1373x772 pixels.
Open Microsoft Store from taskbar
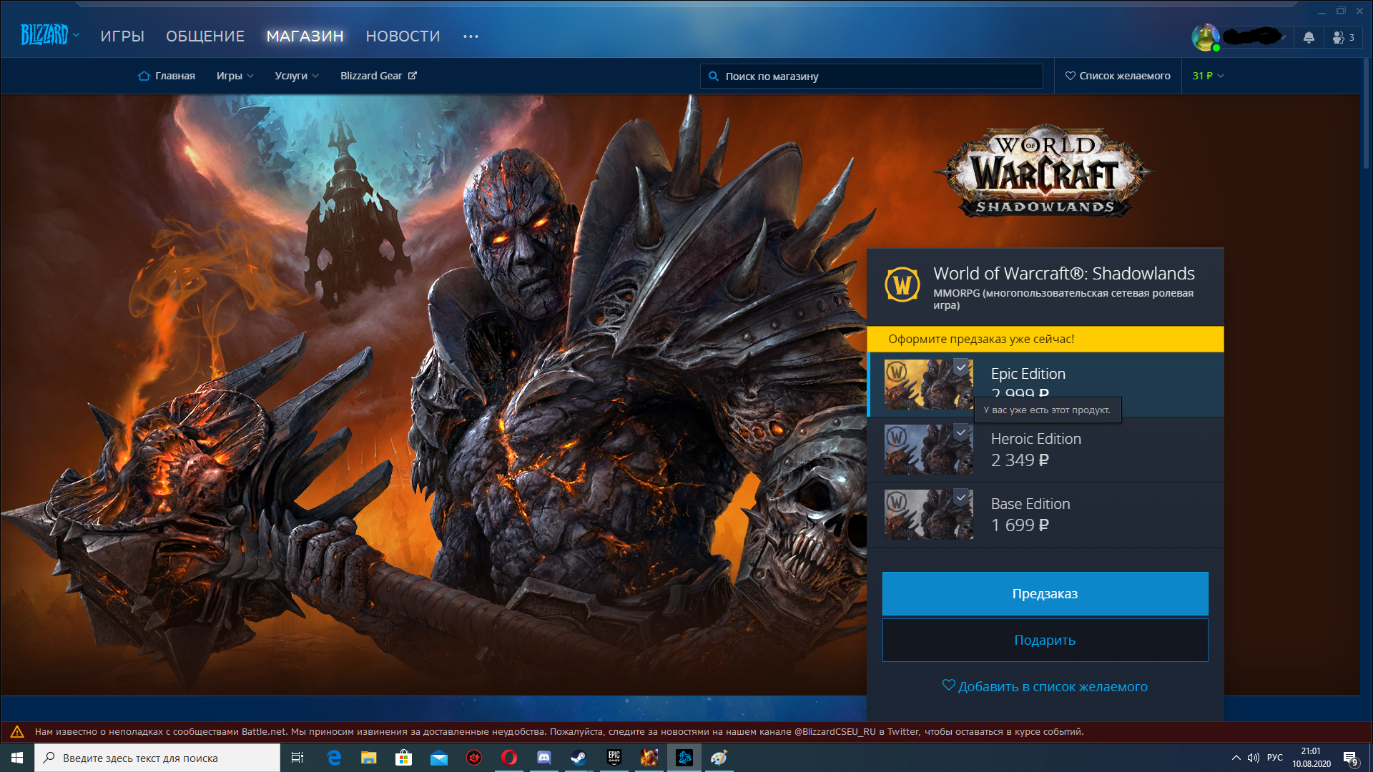[404, 758]
